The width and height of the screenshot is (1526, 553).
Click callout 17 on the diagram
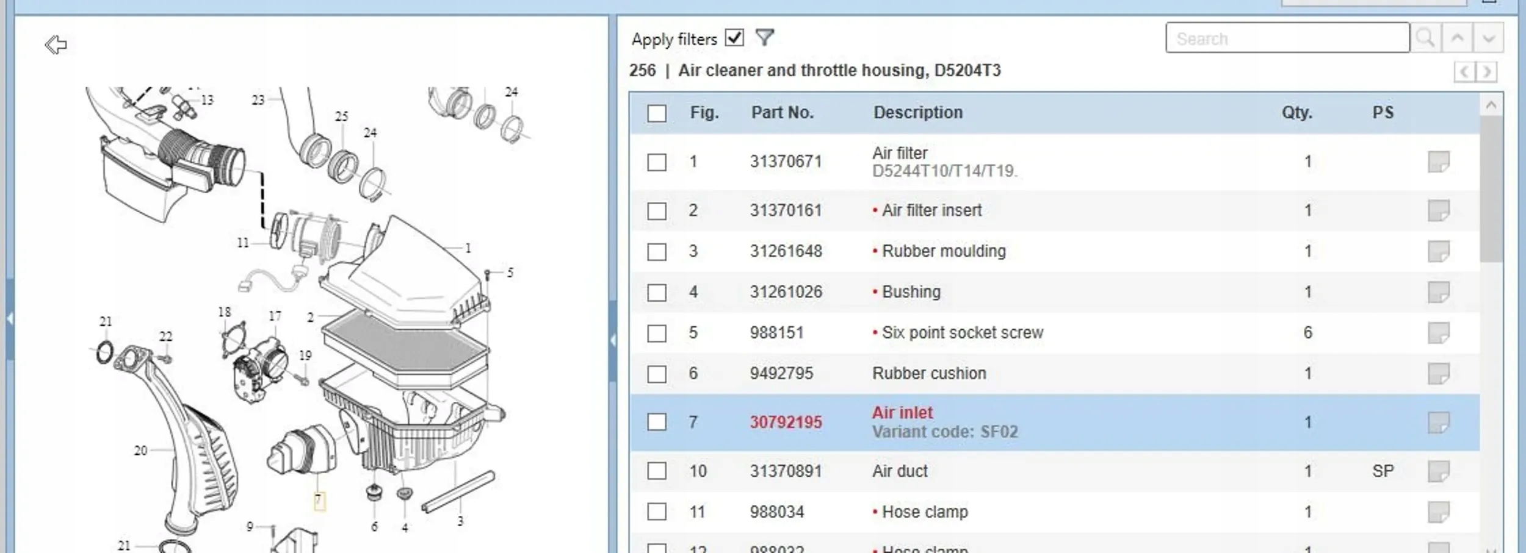pyautogui.click(x=275, y=316)
